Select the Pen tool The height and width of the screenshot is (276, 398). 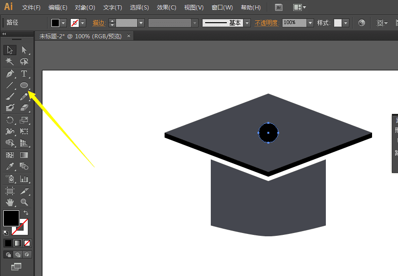pos(10,74)
